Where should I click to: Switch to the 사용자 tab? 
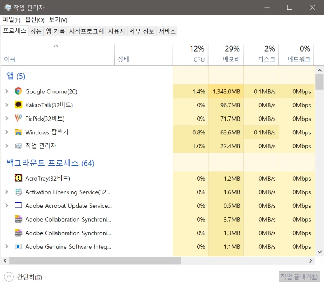pos(117,31)
